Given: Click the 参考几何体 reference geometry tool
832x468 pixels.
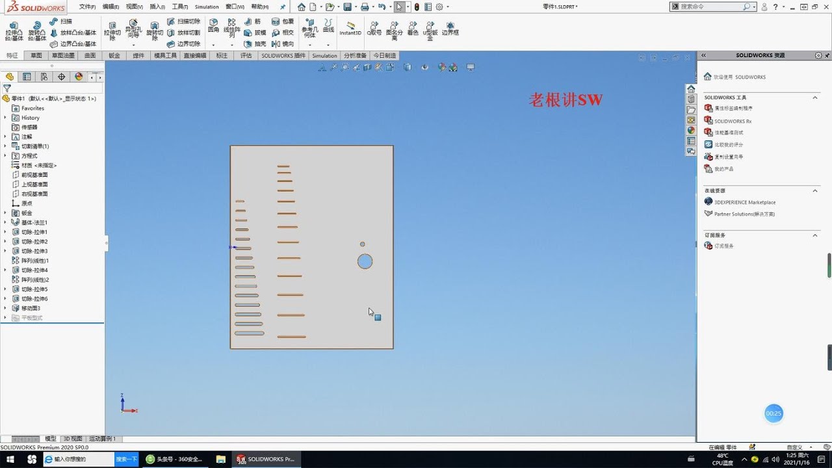Looking at the screenshot, I should (310, 29).
